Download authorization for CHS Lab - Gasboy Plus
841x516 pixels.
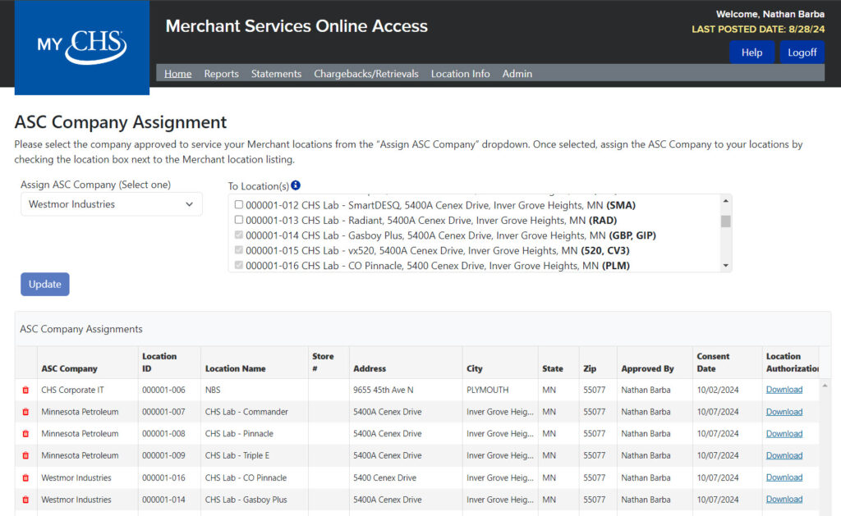click(784, 500)
